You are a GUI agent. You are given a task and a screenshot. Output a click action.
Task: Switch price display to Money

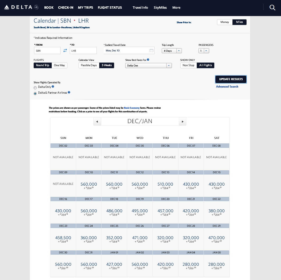(x=224, y=22)
